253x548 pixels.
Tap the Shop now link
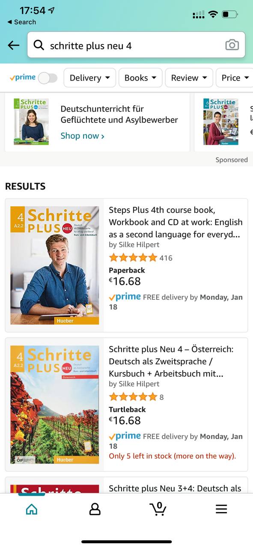point(83,136)
